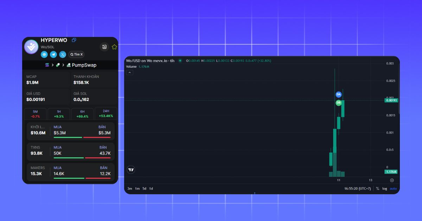Screen dimensions: 422x221
Task: Open chart settings hexagon gear icon
Action: (392, 180)
